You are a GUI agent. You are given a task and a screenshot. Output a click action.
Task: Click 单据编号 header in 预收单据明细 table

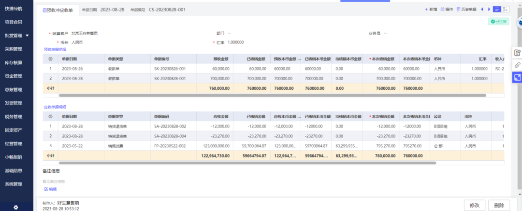[174, 59]
